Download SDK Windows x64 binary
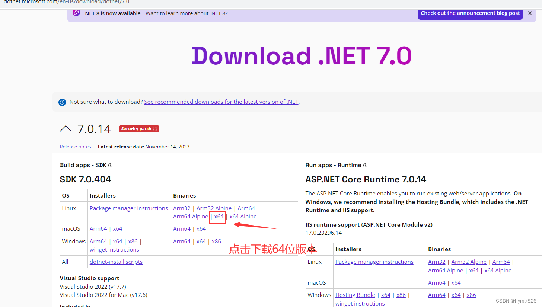The image size is (542, 307). coord(201,241)
